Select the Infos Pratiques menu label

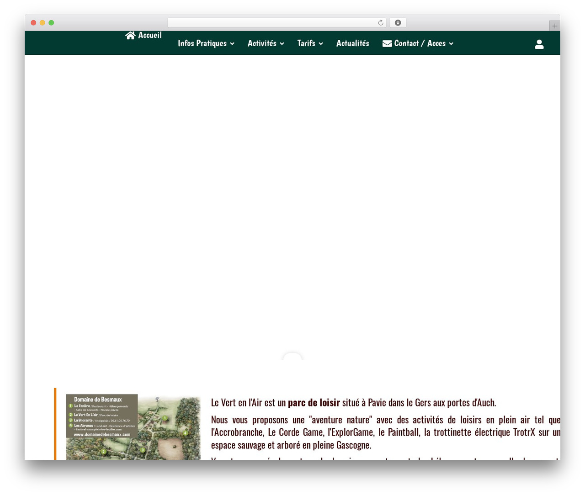pyautogui.click(x=202, y=43)
